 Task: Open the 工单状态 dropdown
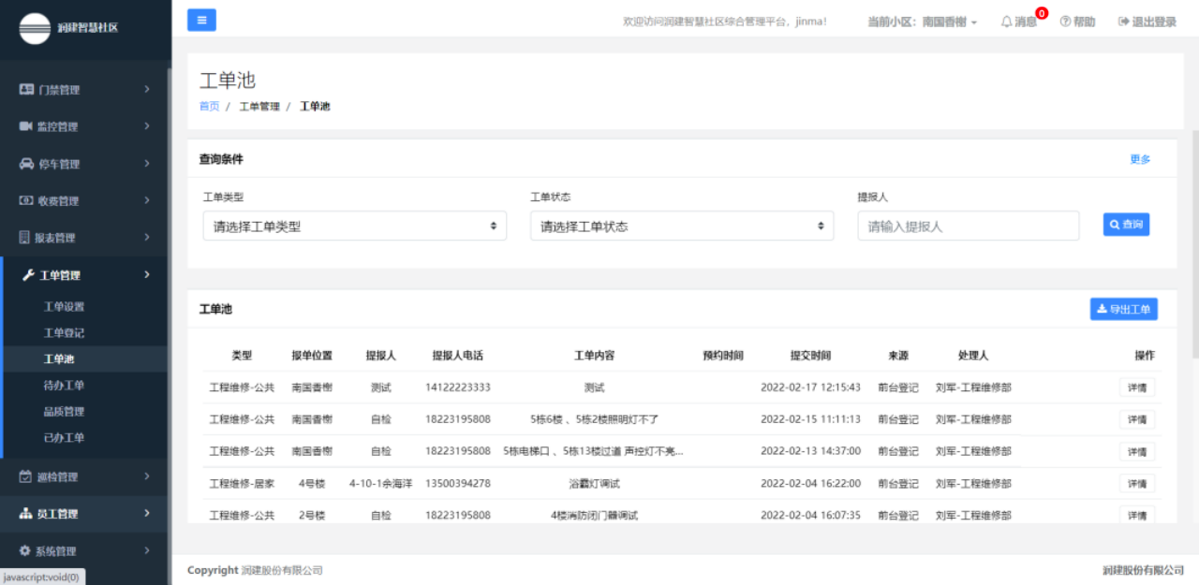point(682,226)
